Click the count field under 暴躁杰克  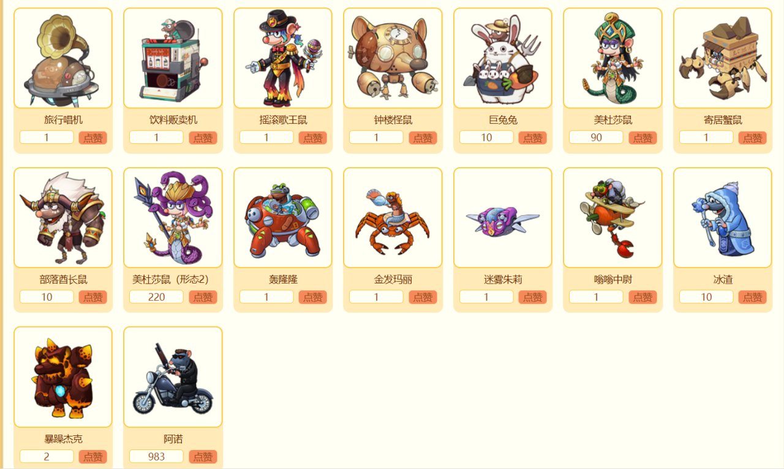pyautogui.click(x=47, y=457)
